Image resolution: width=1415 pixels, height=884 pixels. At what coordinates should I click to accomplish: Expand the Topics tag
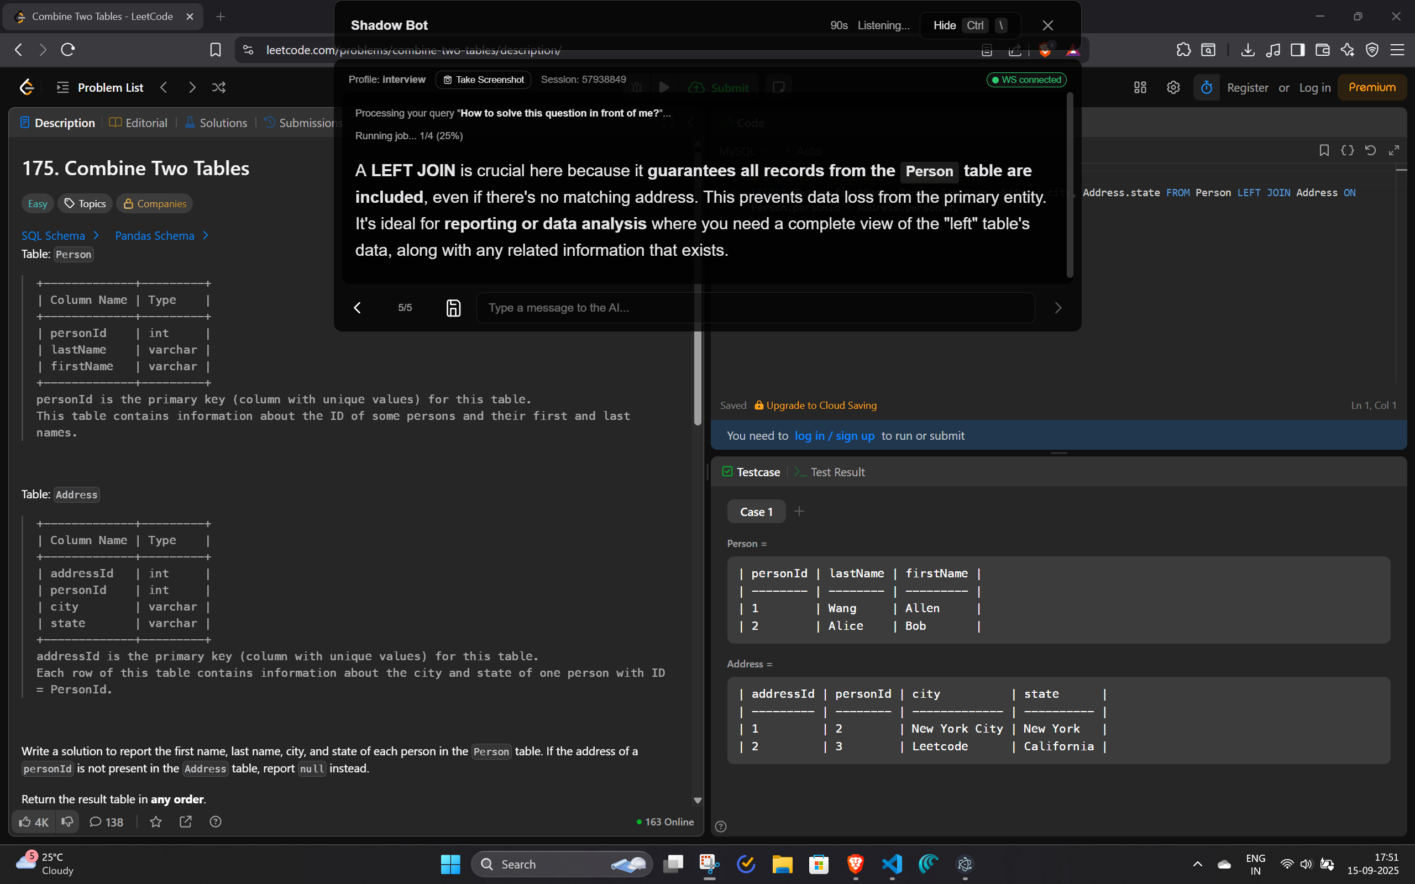tap(85, 203)
